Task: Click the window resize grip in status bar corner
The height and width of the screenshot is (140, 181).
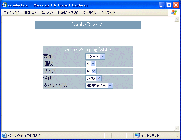Action: click(178, 136)
